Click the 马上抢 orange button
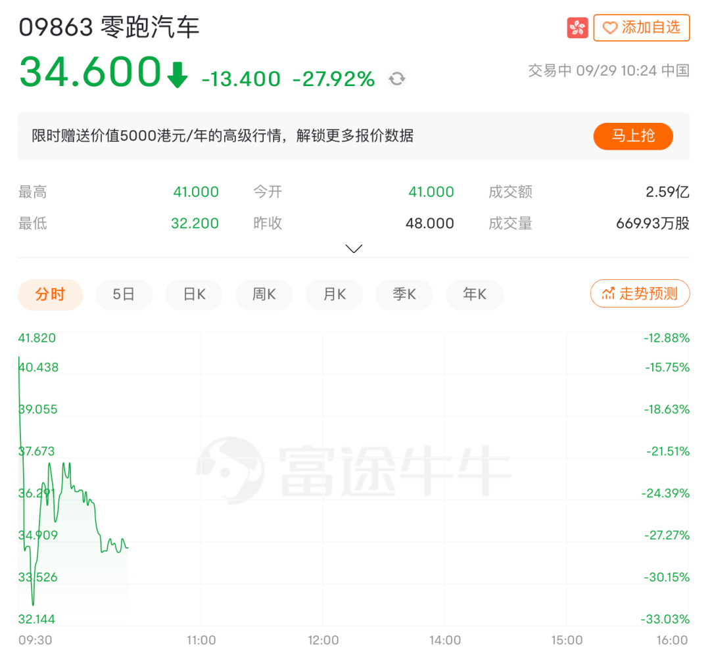 (x=632, y=136)
